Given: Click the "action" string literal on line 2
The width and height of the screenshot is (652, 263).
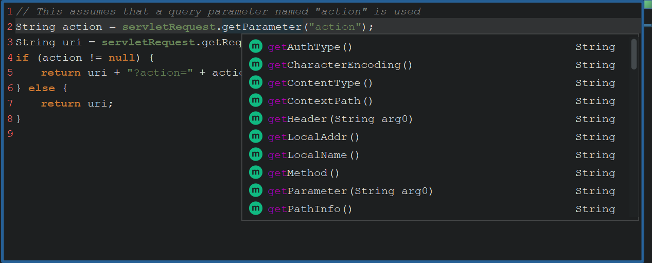Looking at the screenshot, I should pos(334,27).
